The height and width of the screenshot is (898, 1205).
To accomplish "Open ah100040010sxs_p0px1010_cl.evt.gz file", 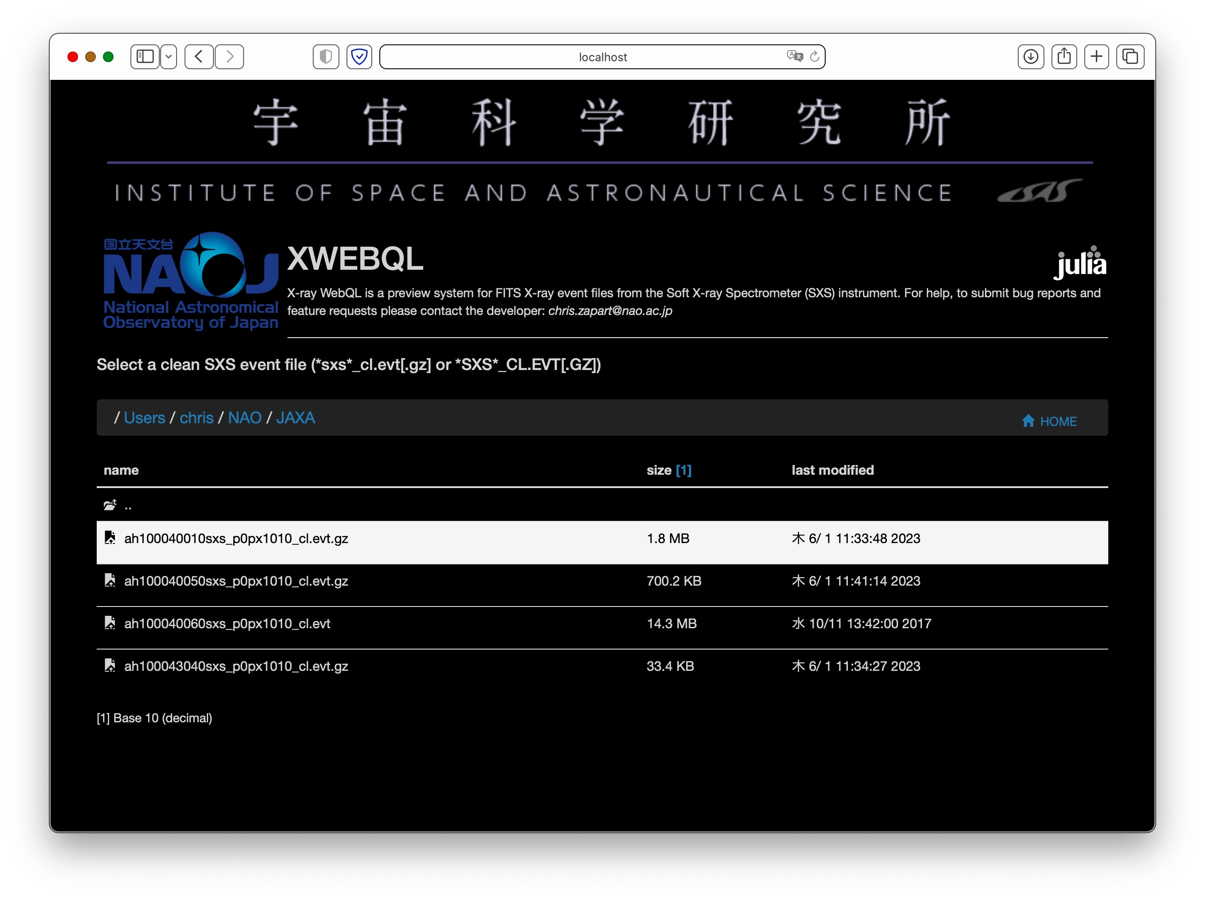I will [x=236, y=538].
